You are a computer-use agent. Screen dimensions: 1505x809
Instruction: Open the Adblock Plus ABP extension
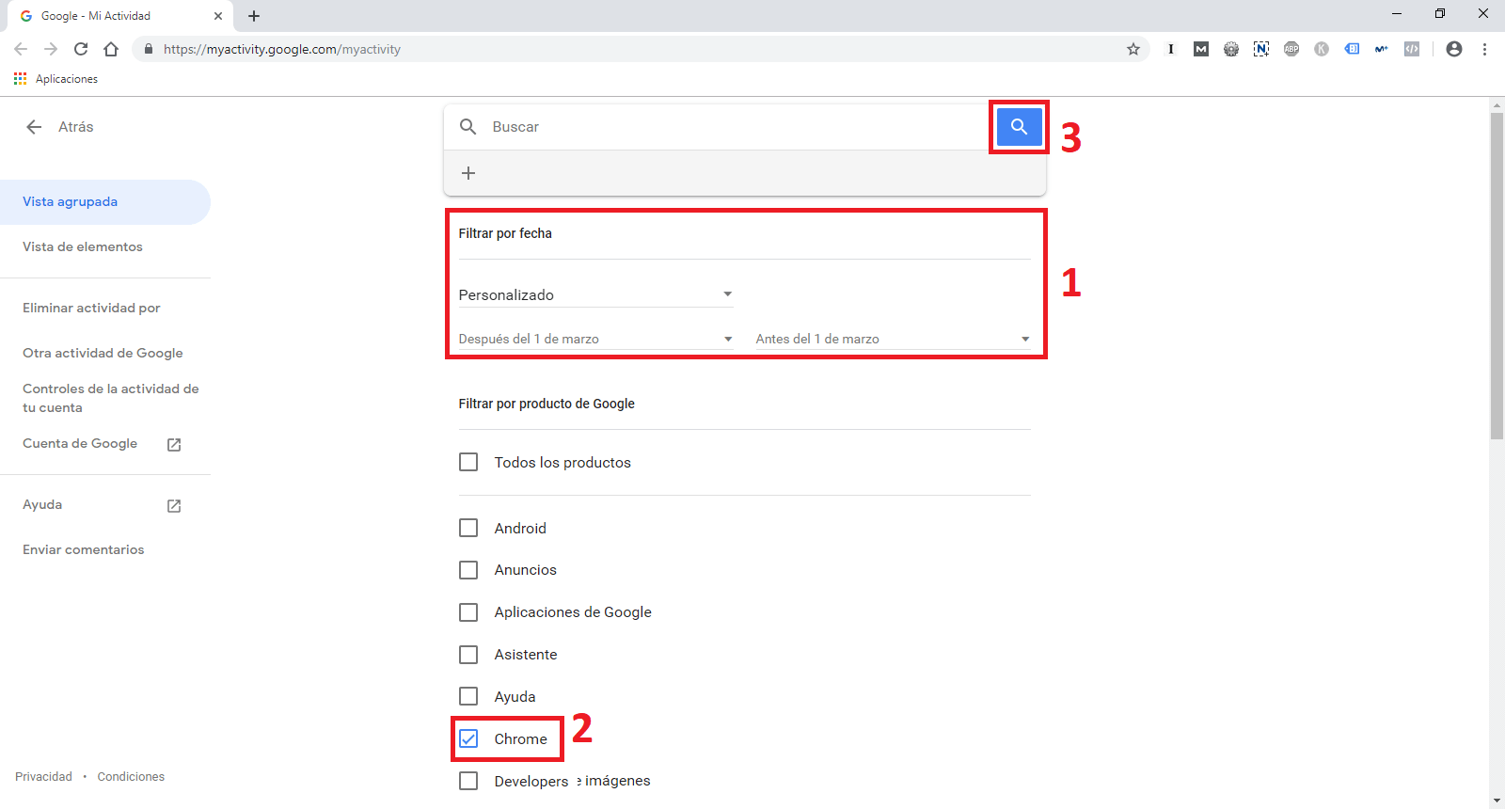click(x=1291, y=49)
